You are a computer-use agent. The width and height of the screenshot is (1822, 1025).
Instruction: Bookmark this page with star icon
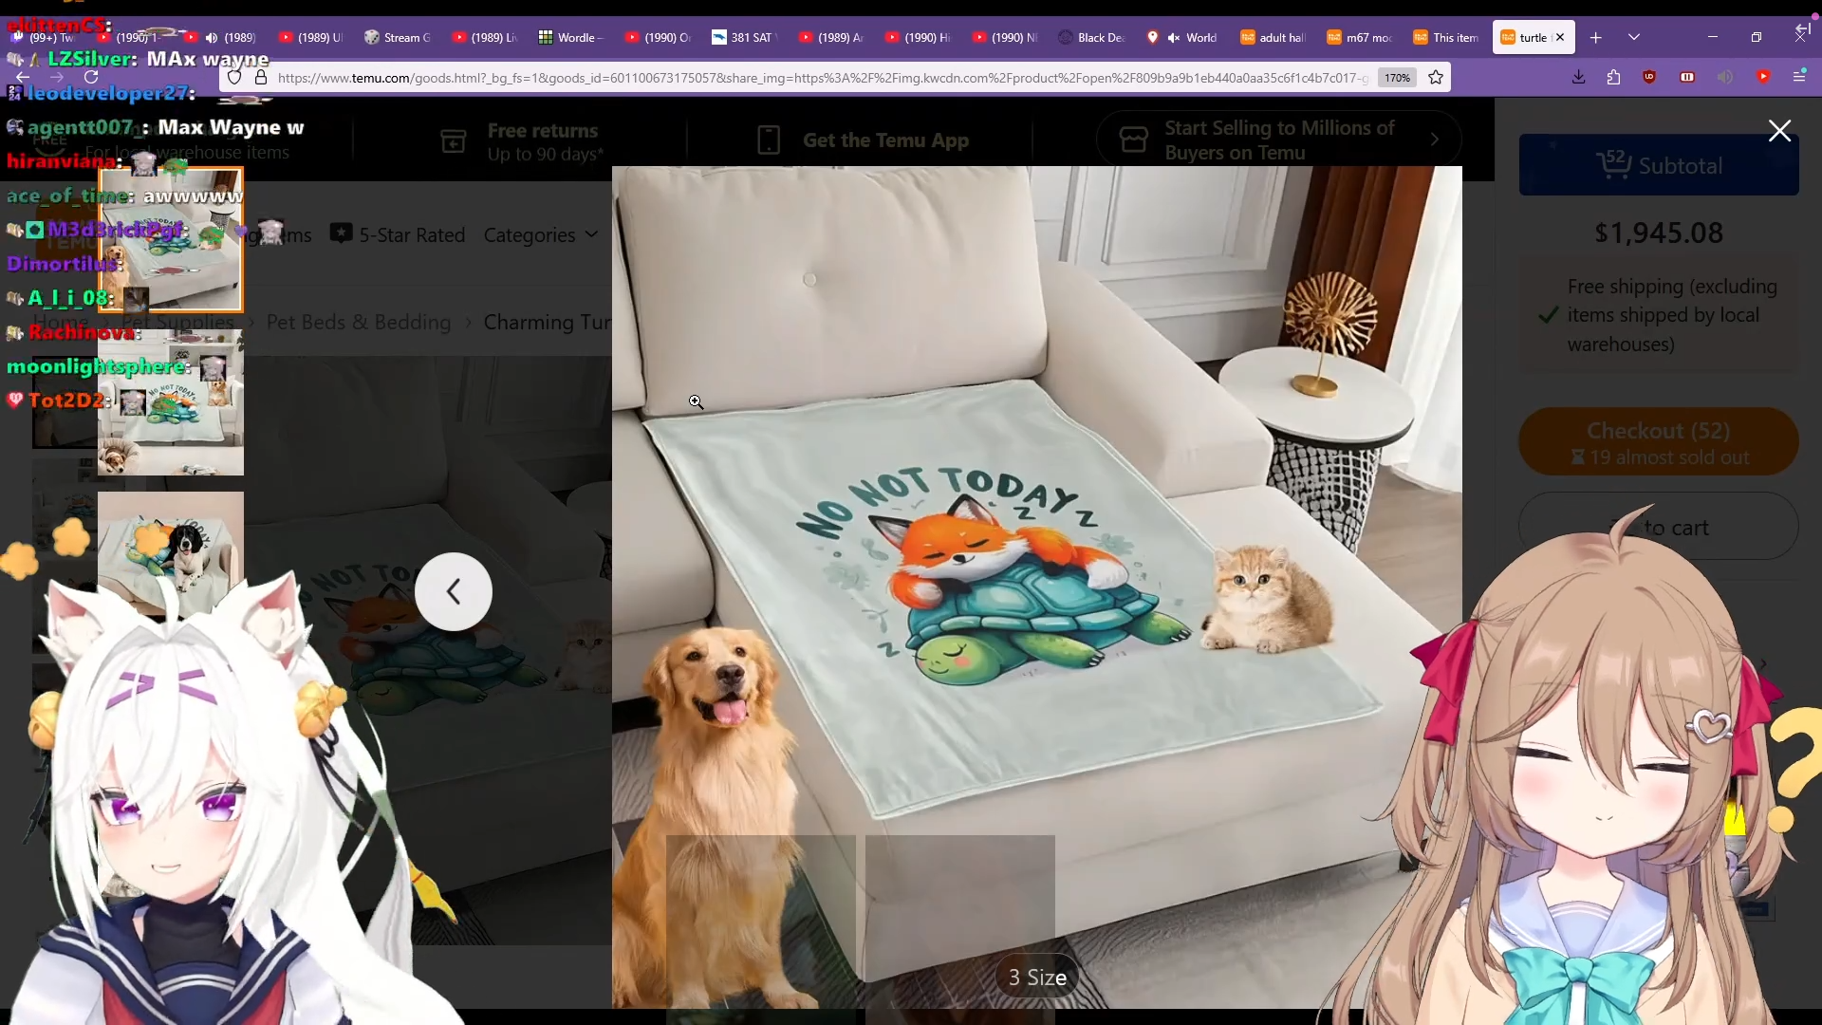(x=1436, y=78)
